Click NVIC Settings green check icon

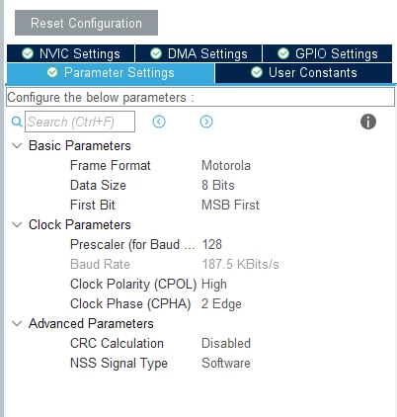click(28, 53)
